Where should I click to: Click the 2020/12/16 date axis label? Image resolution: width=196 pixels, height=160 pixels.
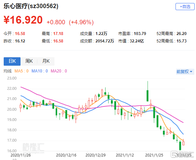66,155
